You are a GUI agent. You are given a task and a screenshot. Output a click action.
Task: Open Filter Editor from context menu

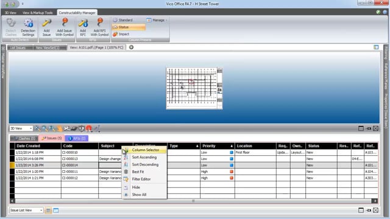click(x=144, y=179)
